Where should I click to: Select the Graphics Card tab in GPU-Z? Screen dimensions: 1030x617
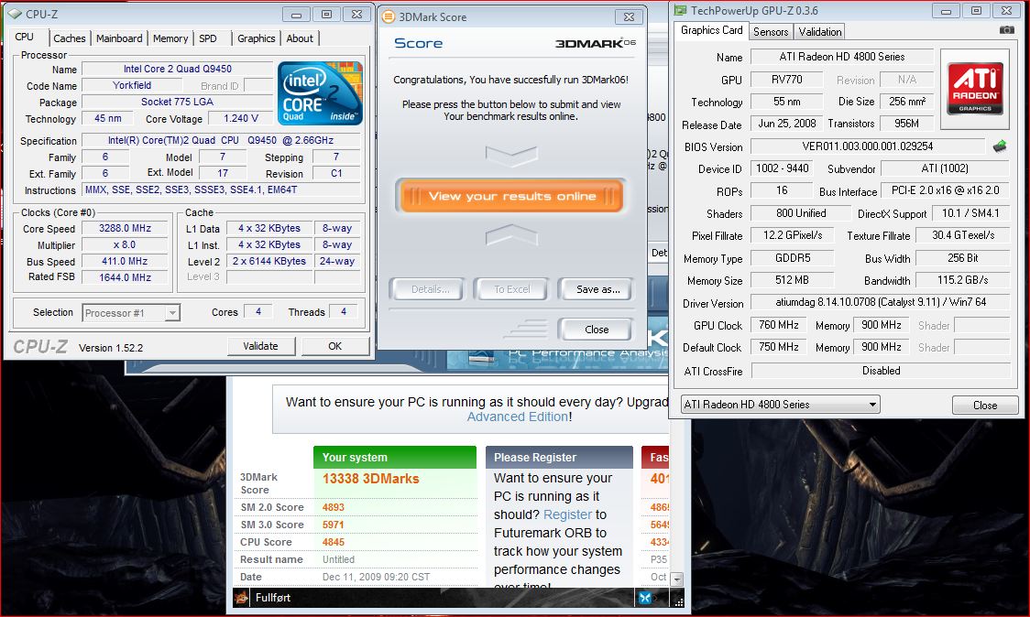pos(711,30)
